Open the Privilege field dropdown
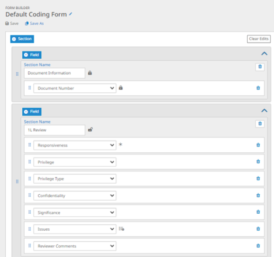The width and height of the screenshot is (274, 257). pyautogui.click(x=75, y=162)
